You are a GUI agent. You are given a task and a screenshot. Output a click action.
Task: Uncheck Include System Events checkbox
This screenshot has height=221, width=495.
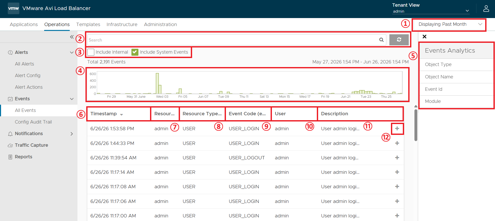pos(135,52)
